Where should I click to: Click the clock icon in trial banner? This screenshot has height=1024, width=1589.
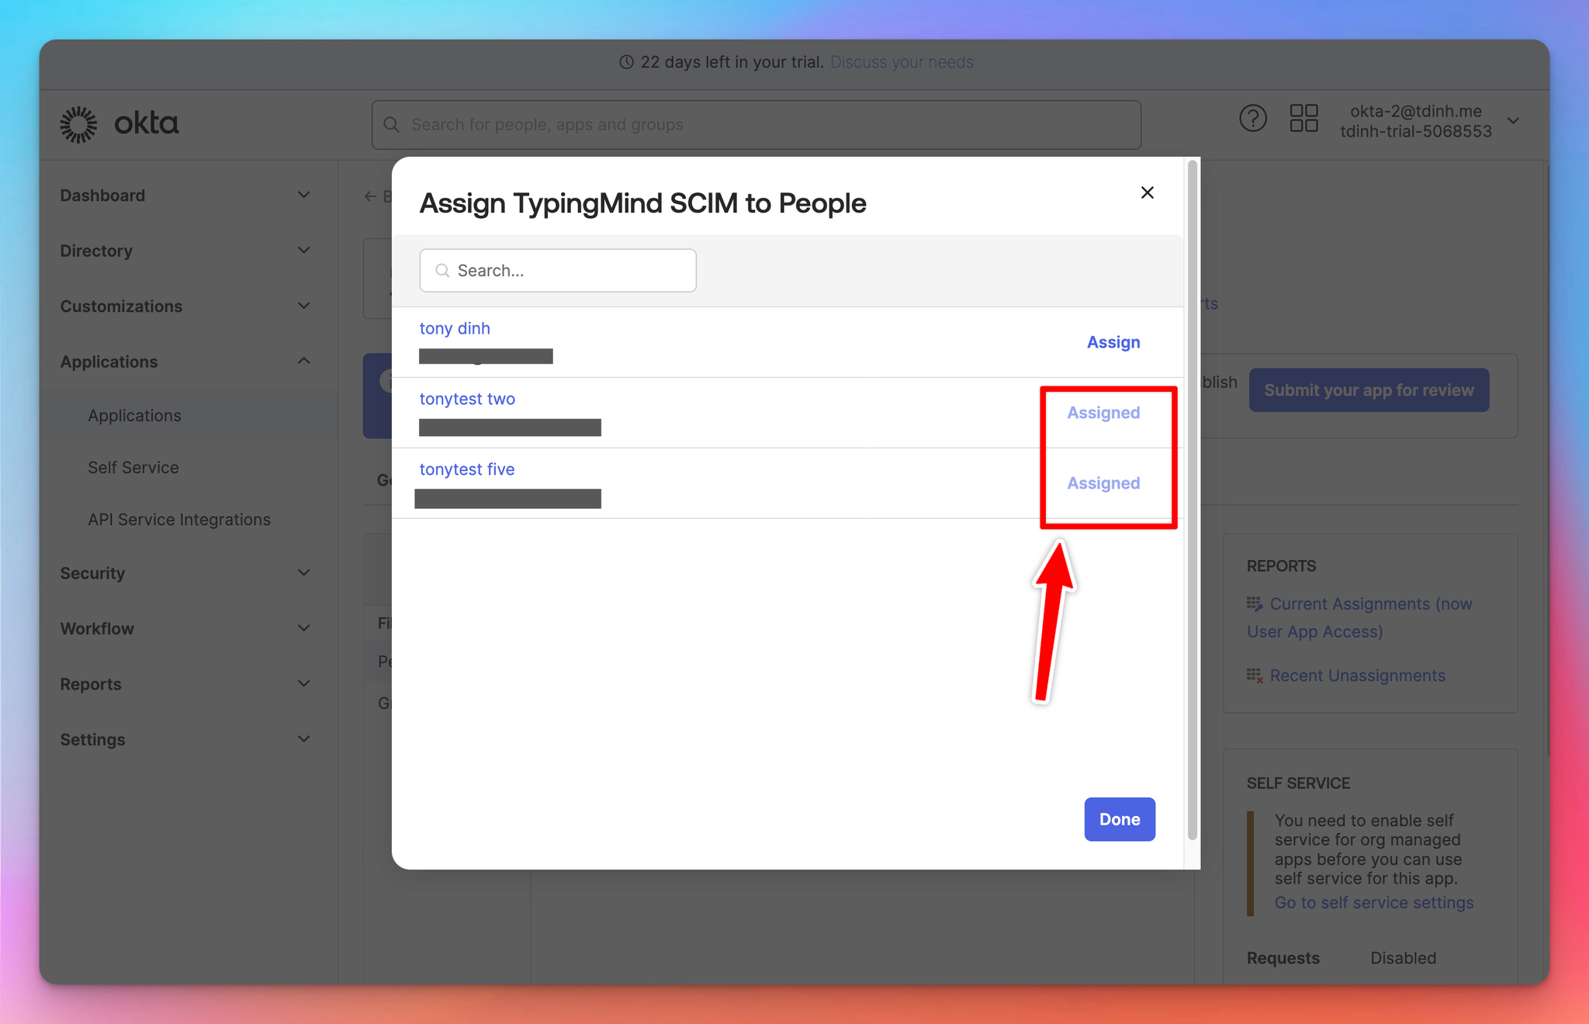[x=626, y=62]
